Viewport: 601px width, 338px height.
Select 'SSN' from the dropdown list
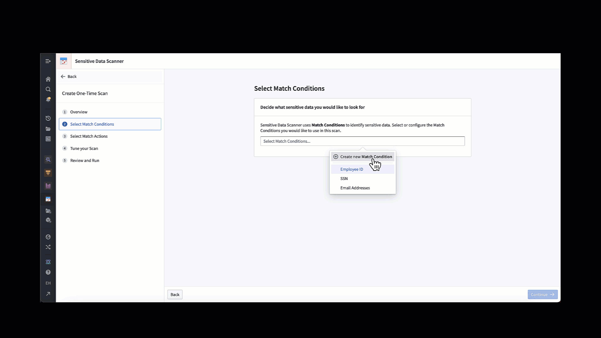344,178
